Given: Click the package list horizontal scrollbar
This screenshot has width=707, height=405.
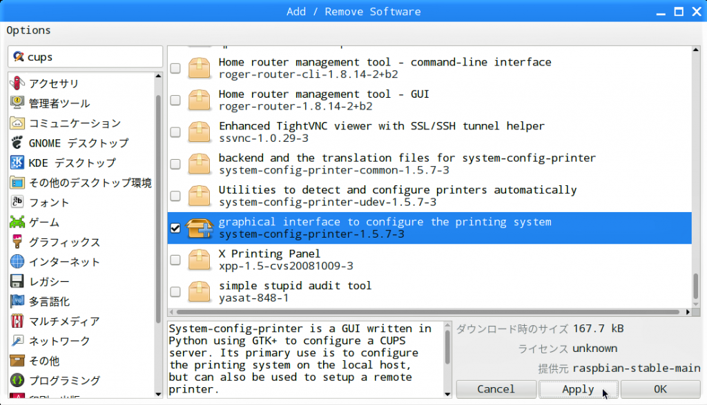Looking at the screenshot, I should (x=428, y=312).
